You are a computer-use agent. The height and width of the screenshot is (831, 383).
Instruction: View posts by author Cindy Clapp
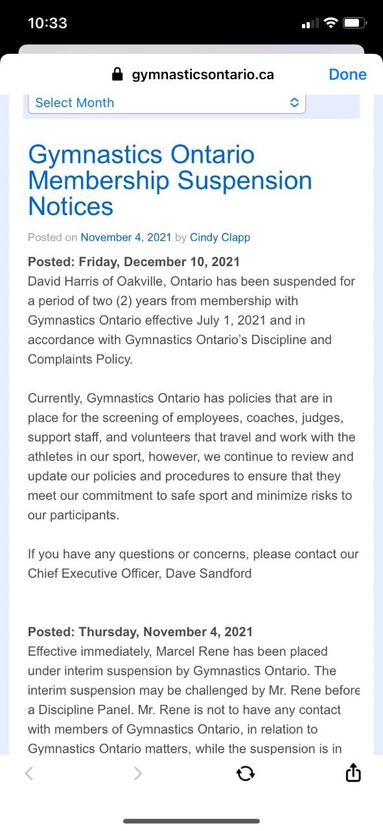tap(220, 237)
